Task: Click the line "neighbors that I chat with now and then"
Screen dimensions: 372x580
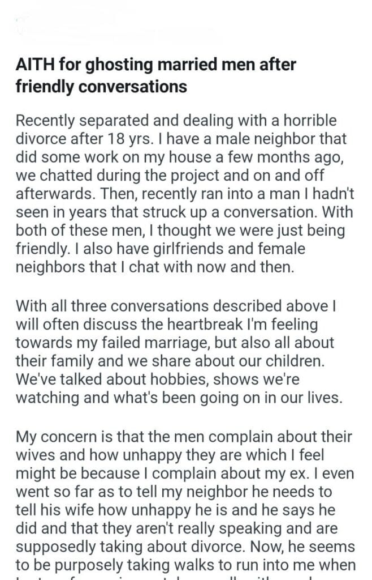Action: click(x=155, y=266)
